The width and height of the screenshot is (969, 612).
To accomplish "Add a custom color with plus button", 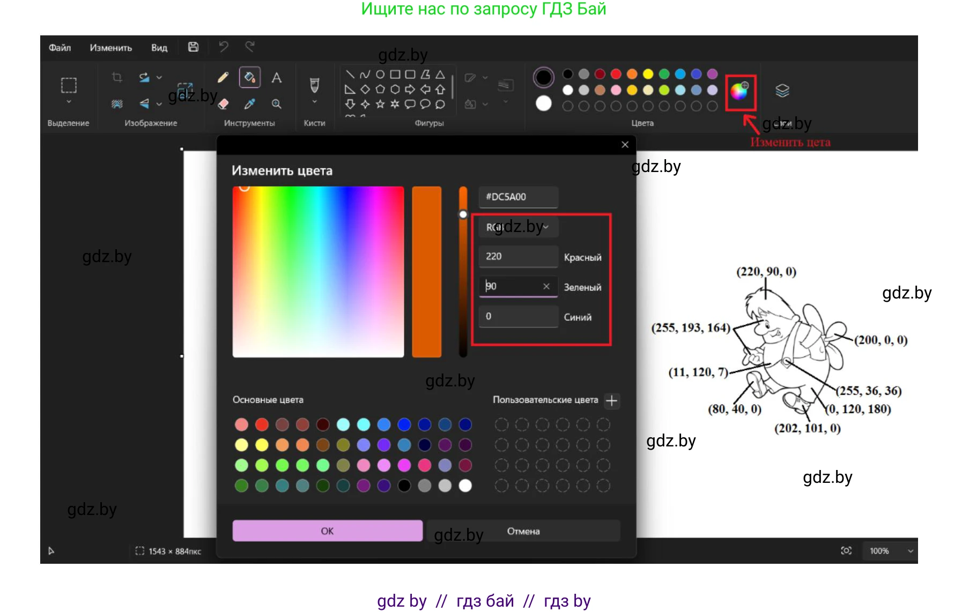I will click(611, 401).
